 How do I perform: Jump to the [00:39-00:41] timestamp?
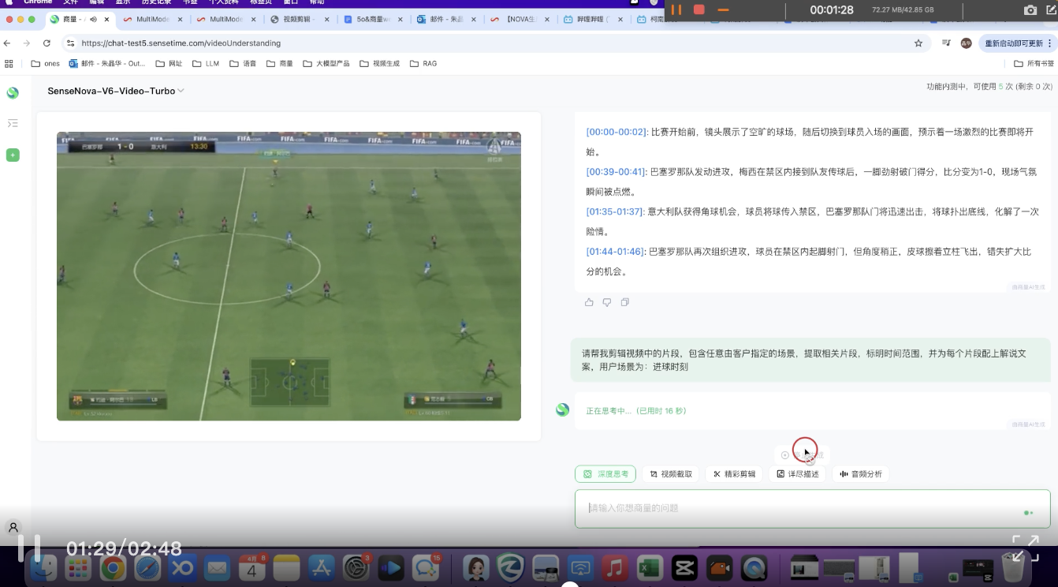(617, 172)
